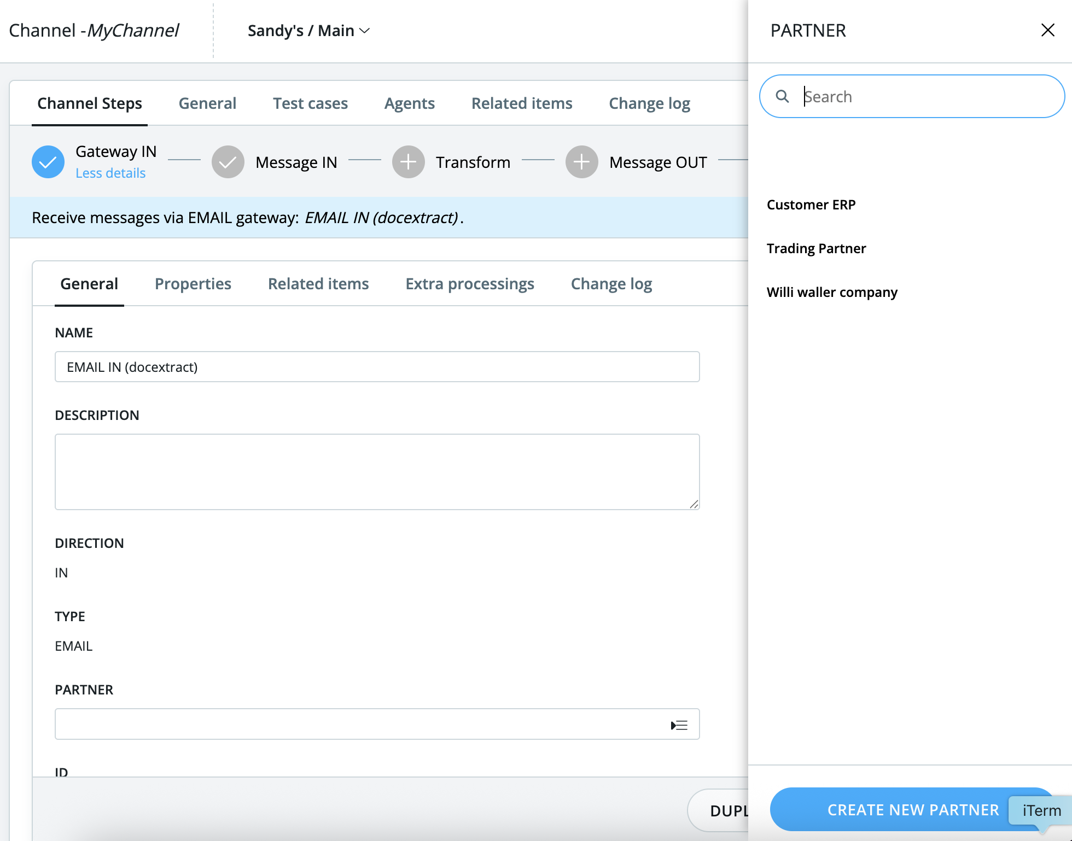Select the Extra processings sub-tab
The width and height of the screenshot is (1072, 841).
[x=470, y=284]
